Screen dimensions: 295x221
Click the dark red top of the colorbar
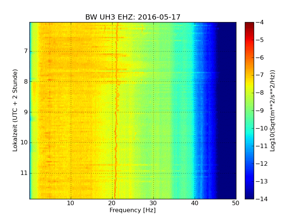click(x=250, y=25)
